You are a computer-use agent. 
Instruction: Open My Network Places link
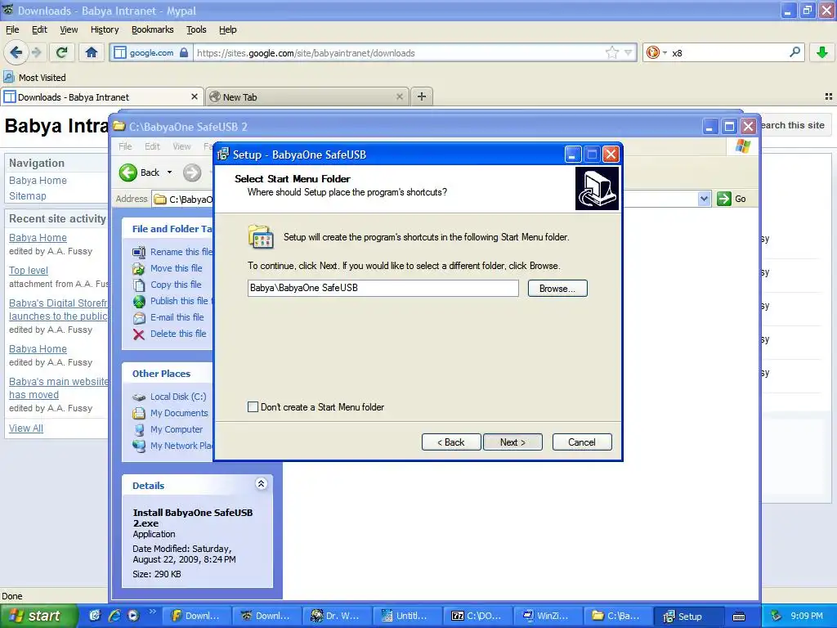pyautogui.click(x=181, y=446)
